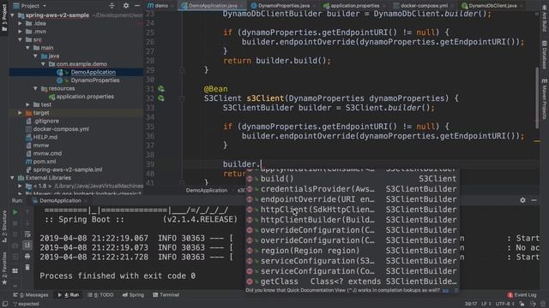This screenshot has height=308, width=549.
Task: Switch to application.properties editor tab
Action: (x=353, y=6)
